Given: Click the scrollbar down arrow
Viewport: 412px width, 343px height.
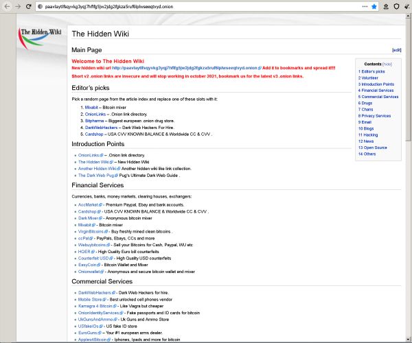Looking at the screenshot, I should 408,340.
